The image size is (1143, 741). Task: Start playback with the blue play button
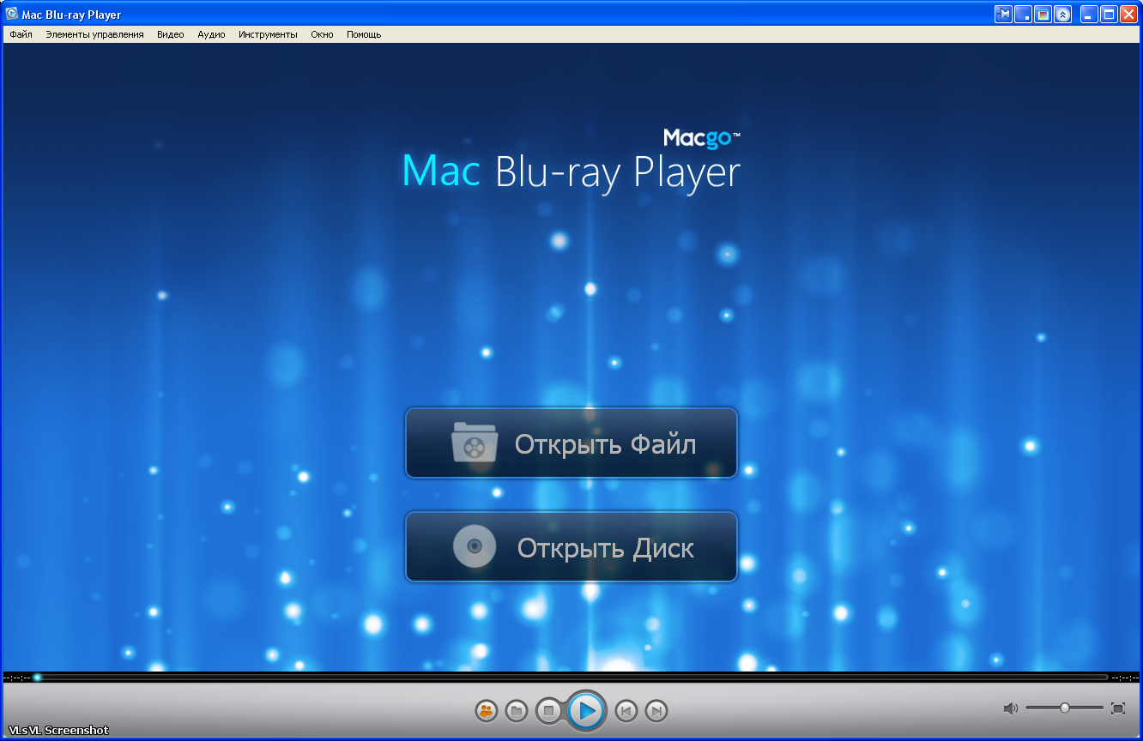(587, 711)
